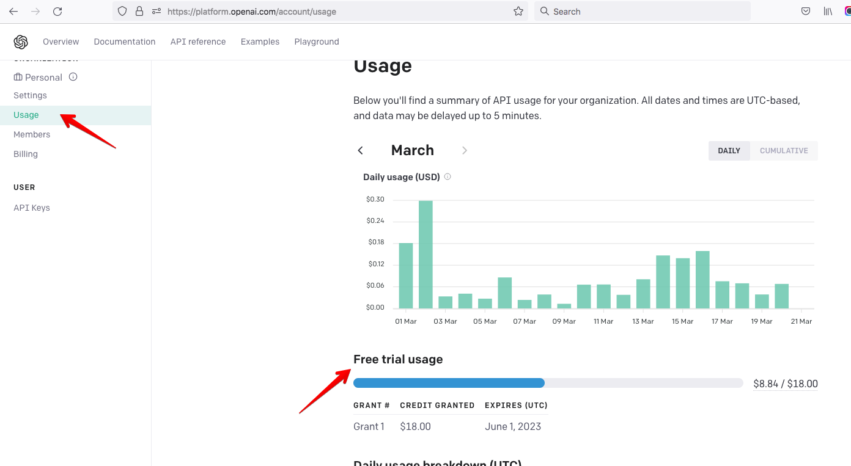851x466 pixels.
Task: Click the browser back arrow
Action: (x=13, y=12)
